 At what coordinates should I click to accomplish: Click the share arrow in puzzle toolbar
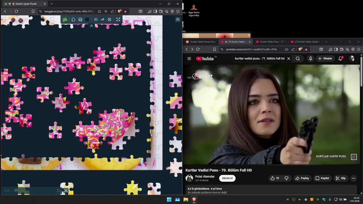103,20
